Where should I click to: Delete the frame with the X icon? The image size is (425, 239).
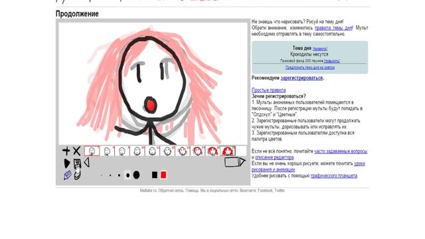point(77,151)
